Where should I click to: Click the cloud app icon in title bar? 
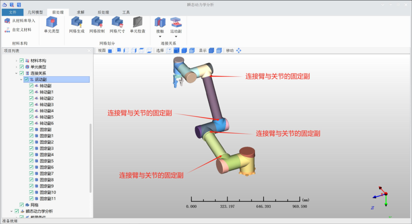[x=5, y=5]
